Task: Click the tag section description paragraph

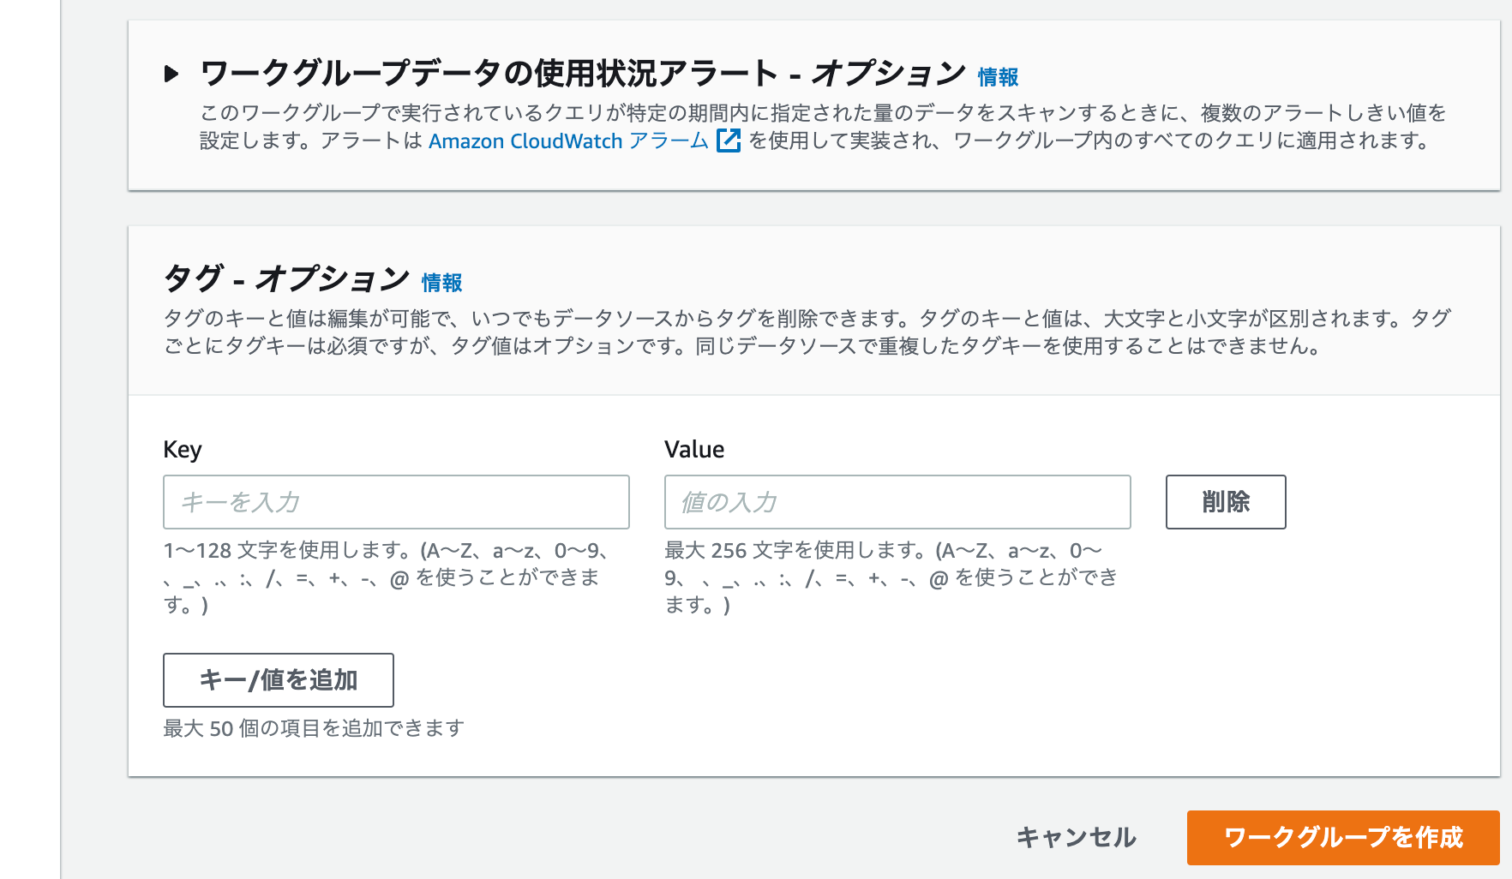Action: [806, 332]
